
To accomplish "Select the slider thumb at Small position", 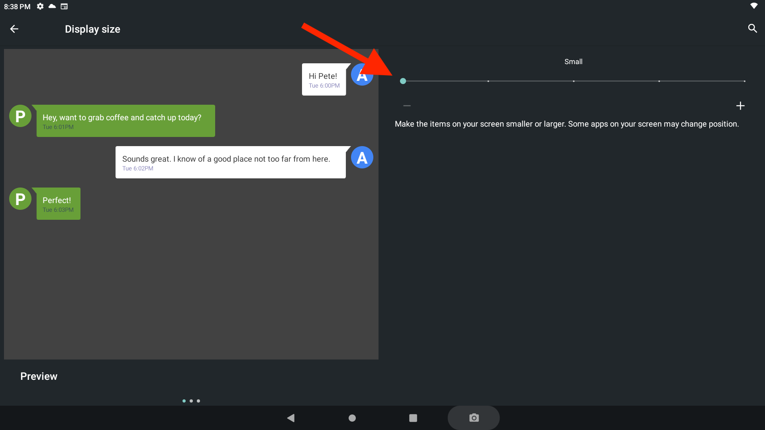I will [403, 81].
